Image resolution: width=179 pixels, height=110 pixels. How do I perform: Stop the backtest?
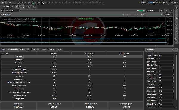pos(166,10)
